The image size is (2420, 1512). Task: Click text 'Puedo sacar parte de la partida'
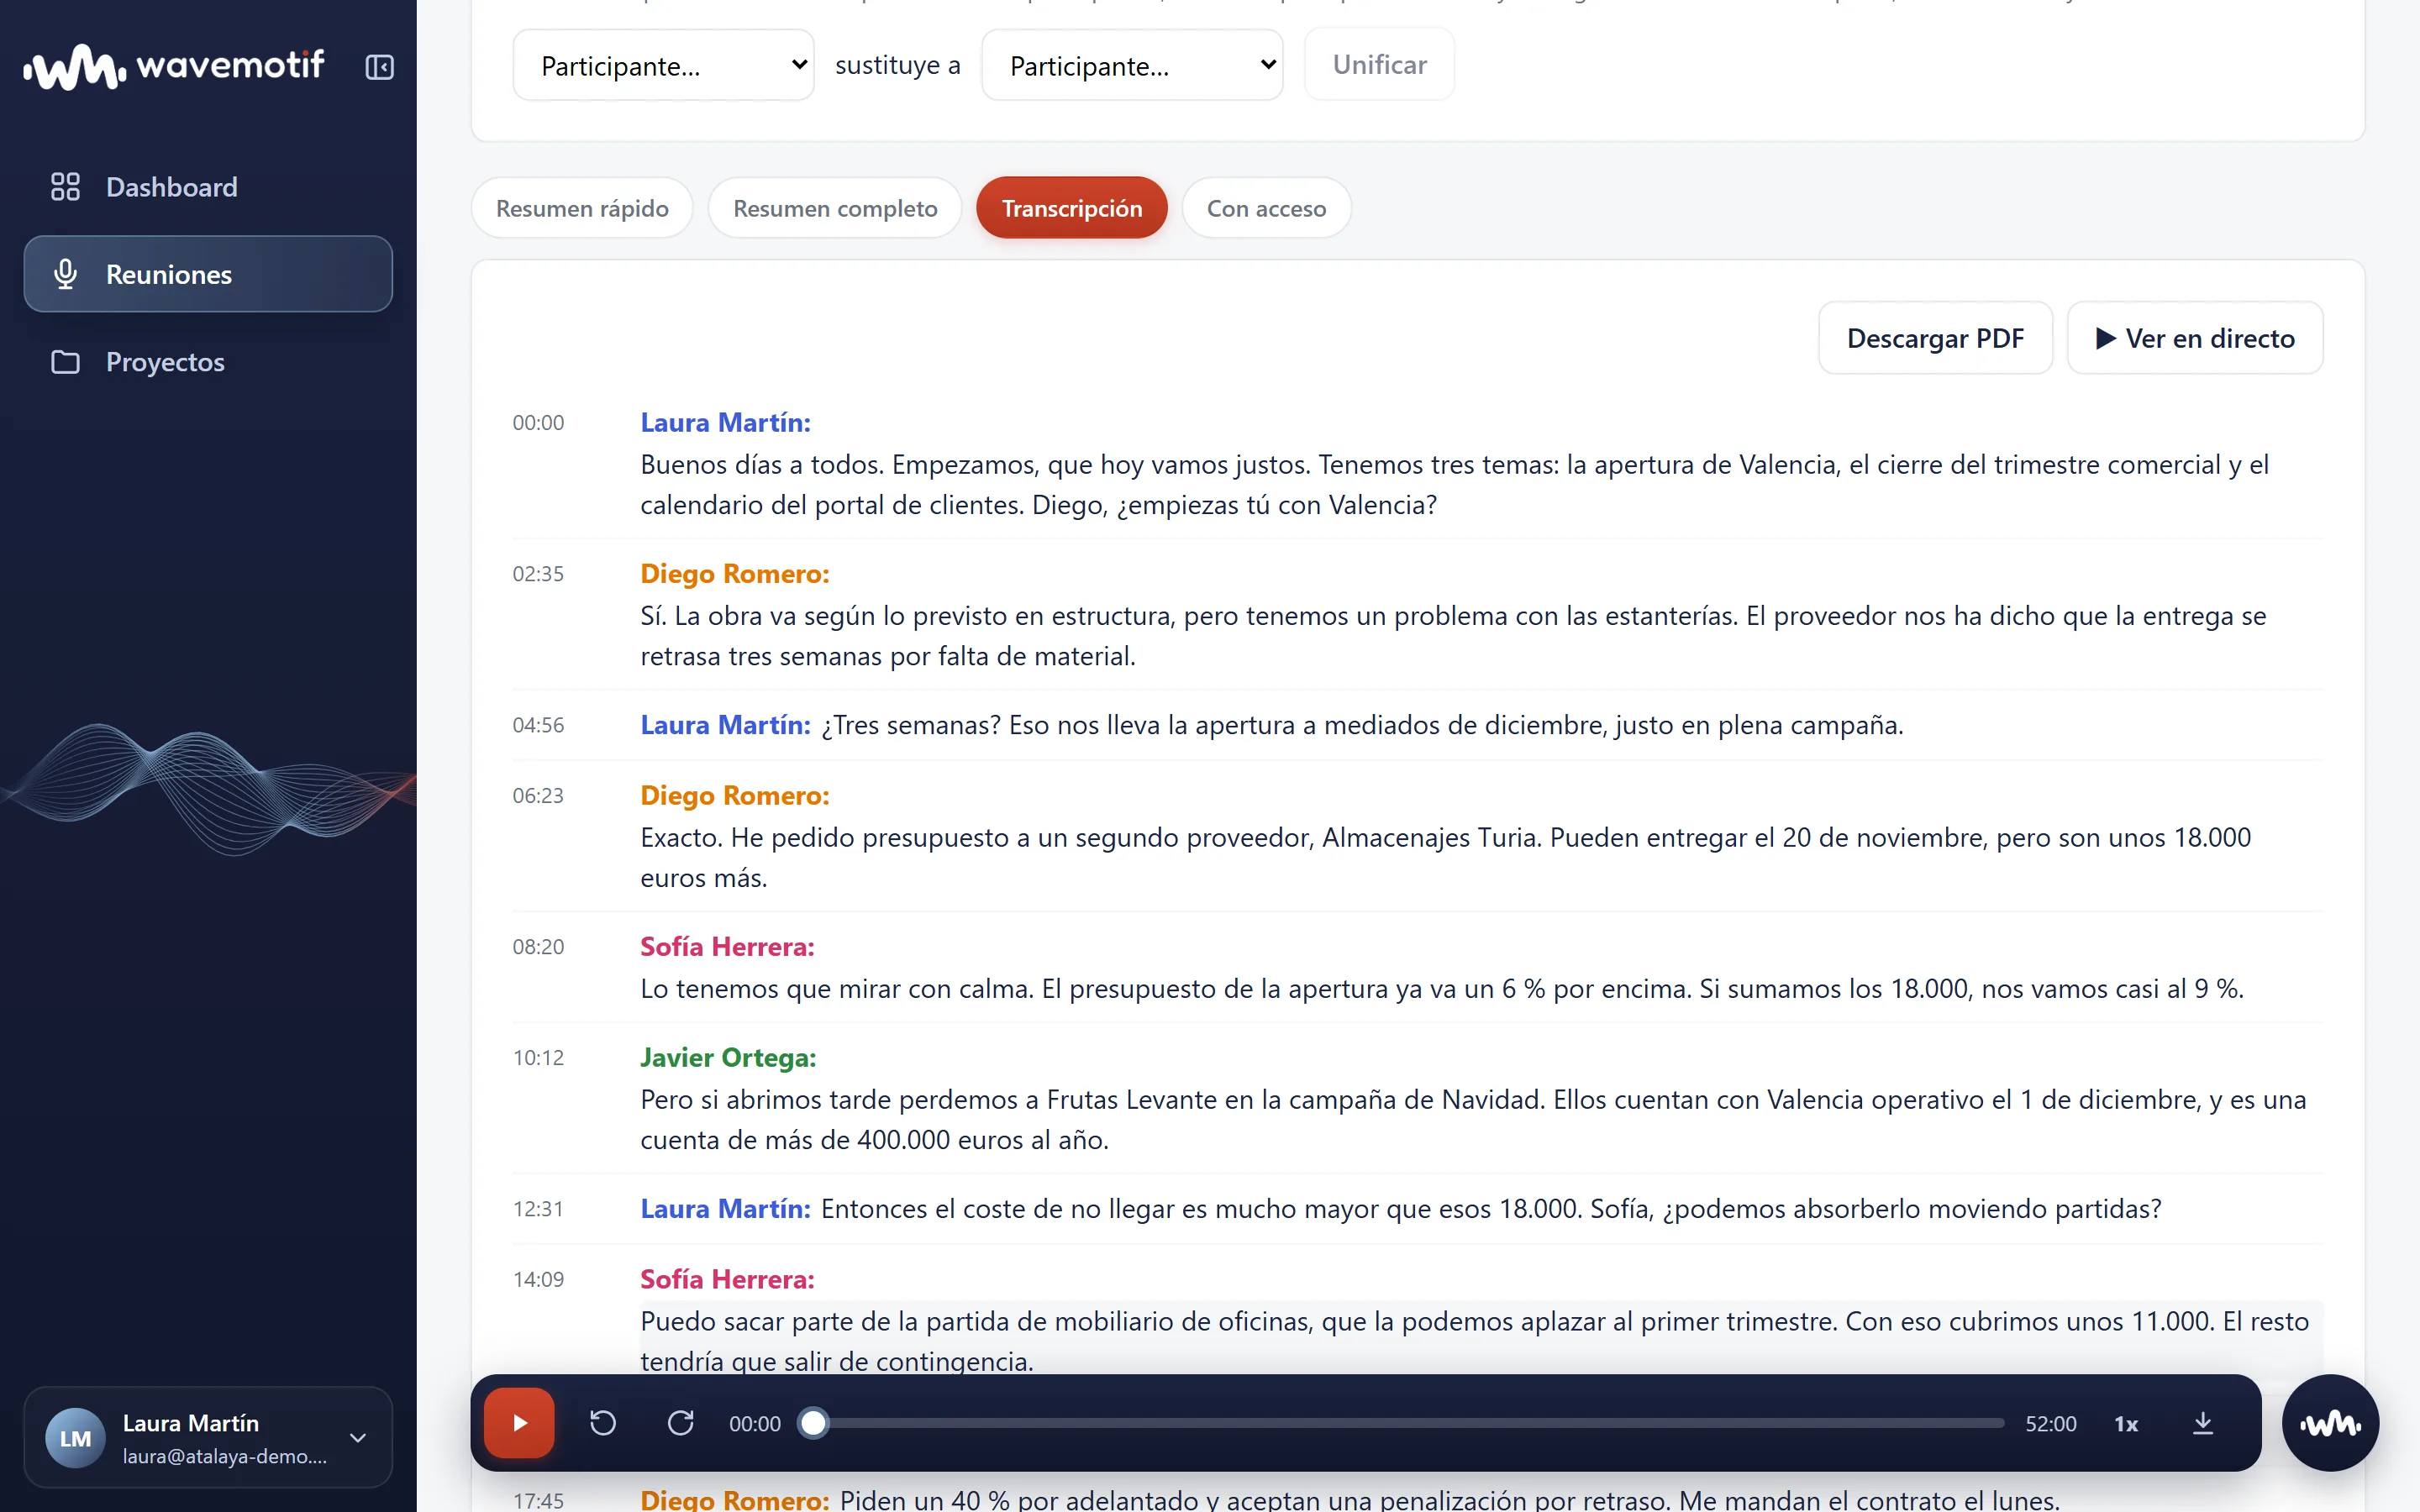(828, 1321)
